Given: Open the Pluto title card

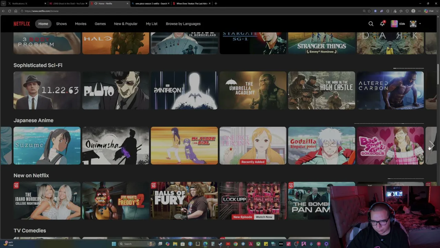Looking at the screenshot, I should 115,90.
